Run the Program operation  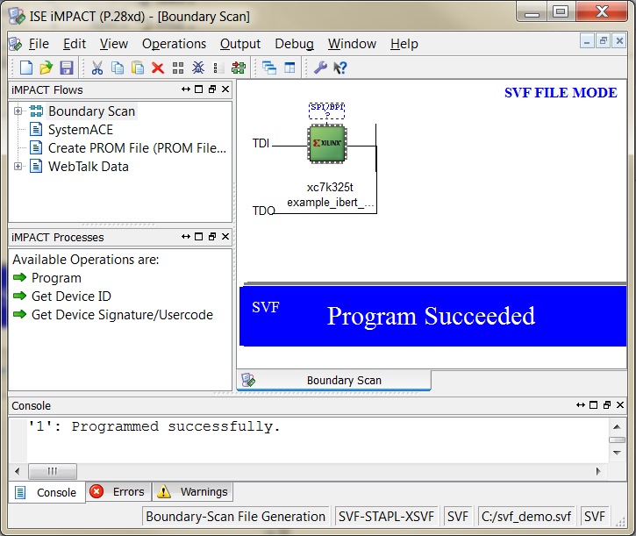point(56,278)
